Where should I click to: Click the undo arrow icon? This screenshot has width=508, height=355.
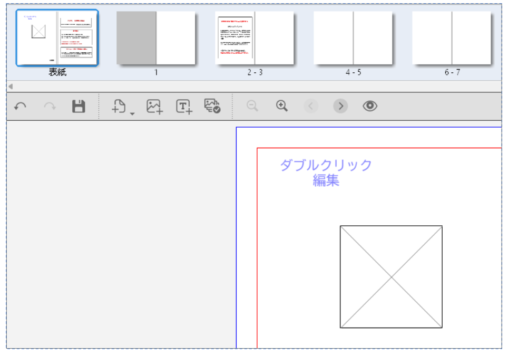coord(20,107)
